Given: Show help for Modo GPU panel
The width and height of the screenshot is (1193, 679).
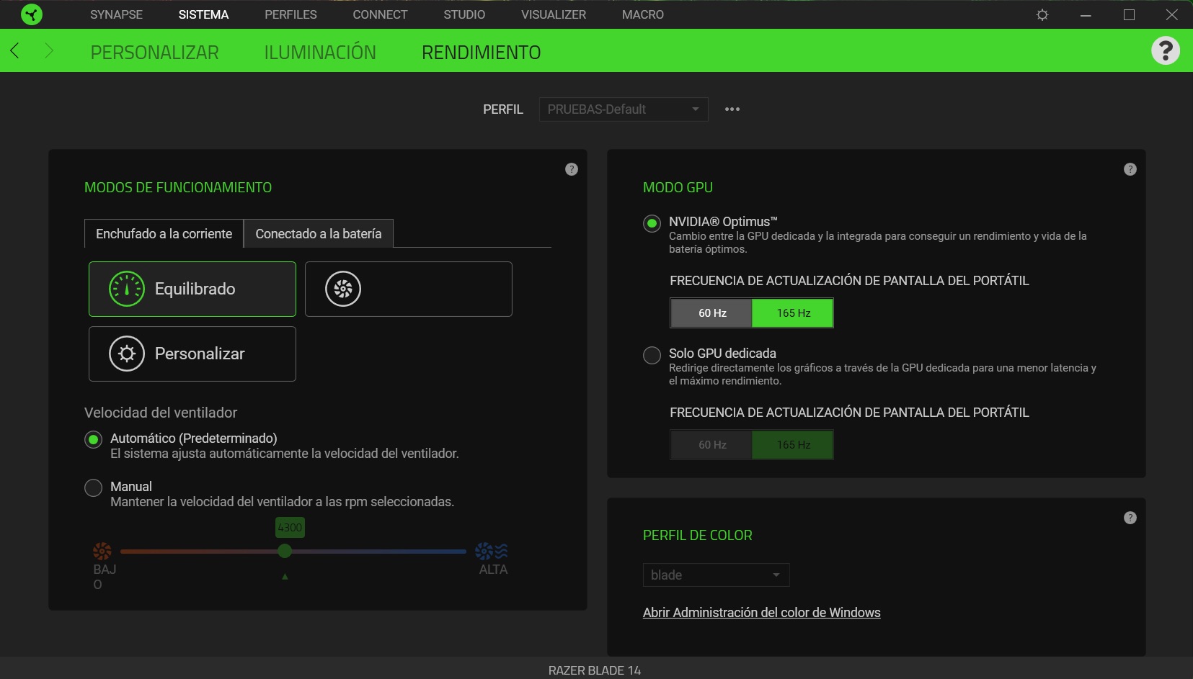Looking at the screenshot, I should [1130, 169].
